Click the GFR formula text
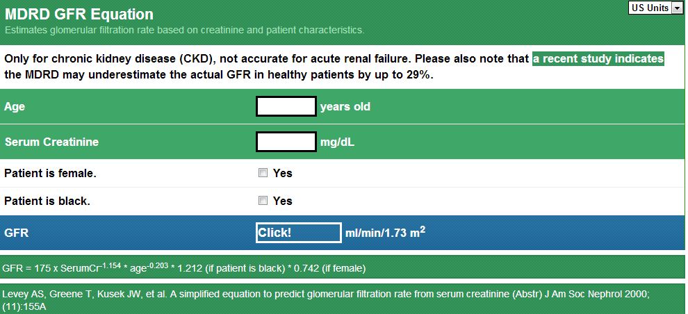 click(184, 268)
